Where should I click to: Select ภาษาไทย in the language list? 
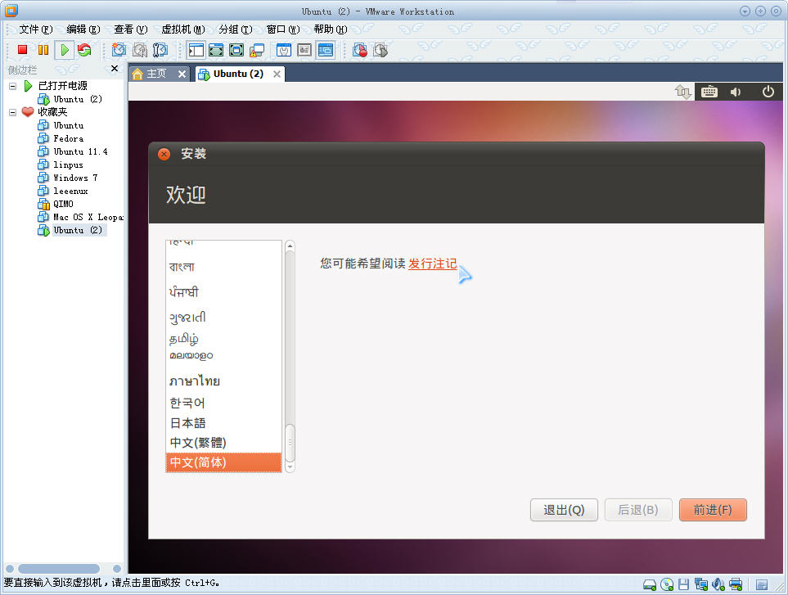coord(223,381)
